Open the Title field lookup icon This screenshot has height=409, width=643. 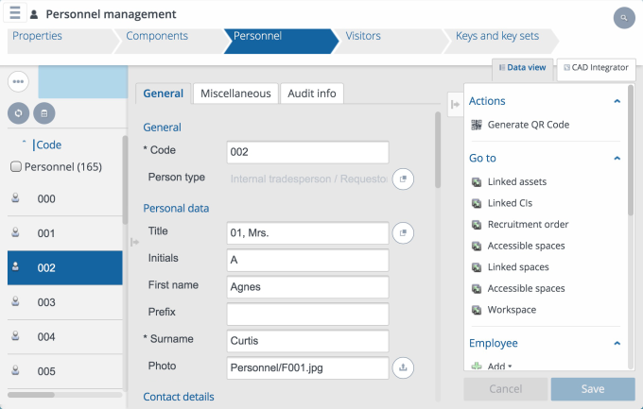point(404,232)
